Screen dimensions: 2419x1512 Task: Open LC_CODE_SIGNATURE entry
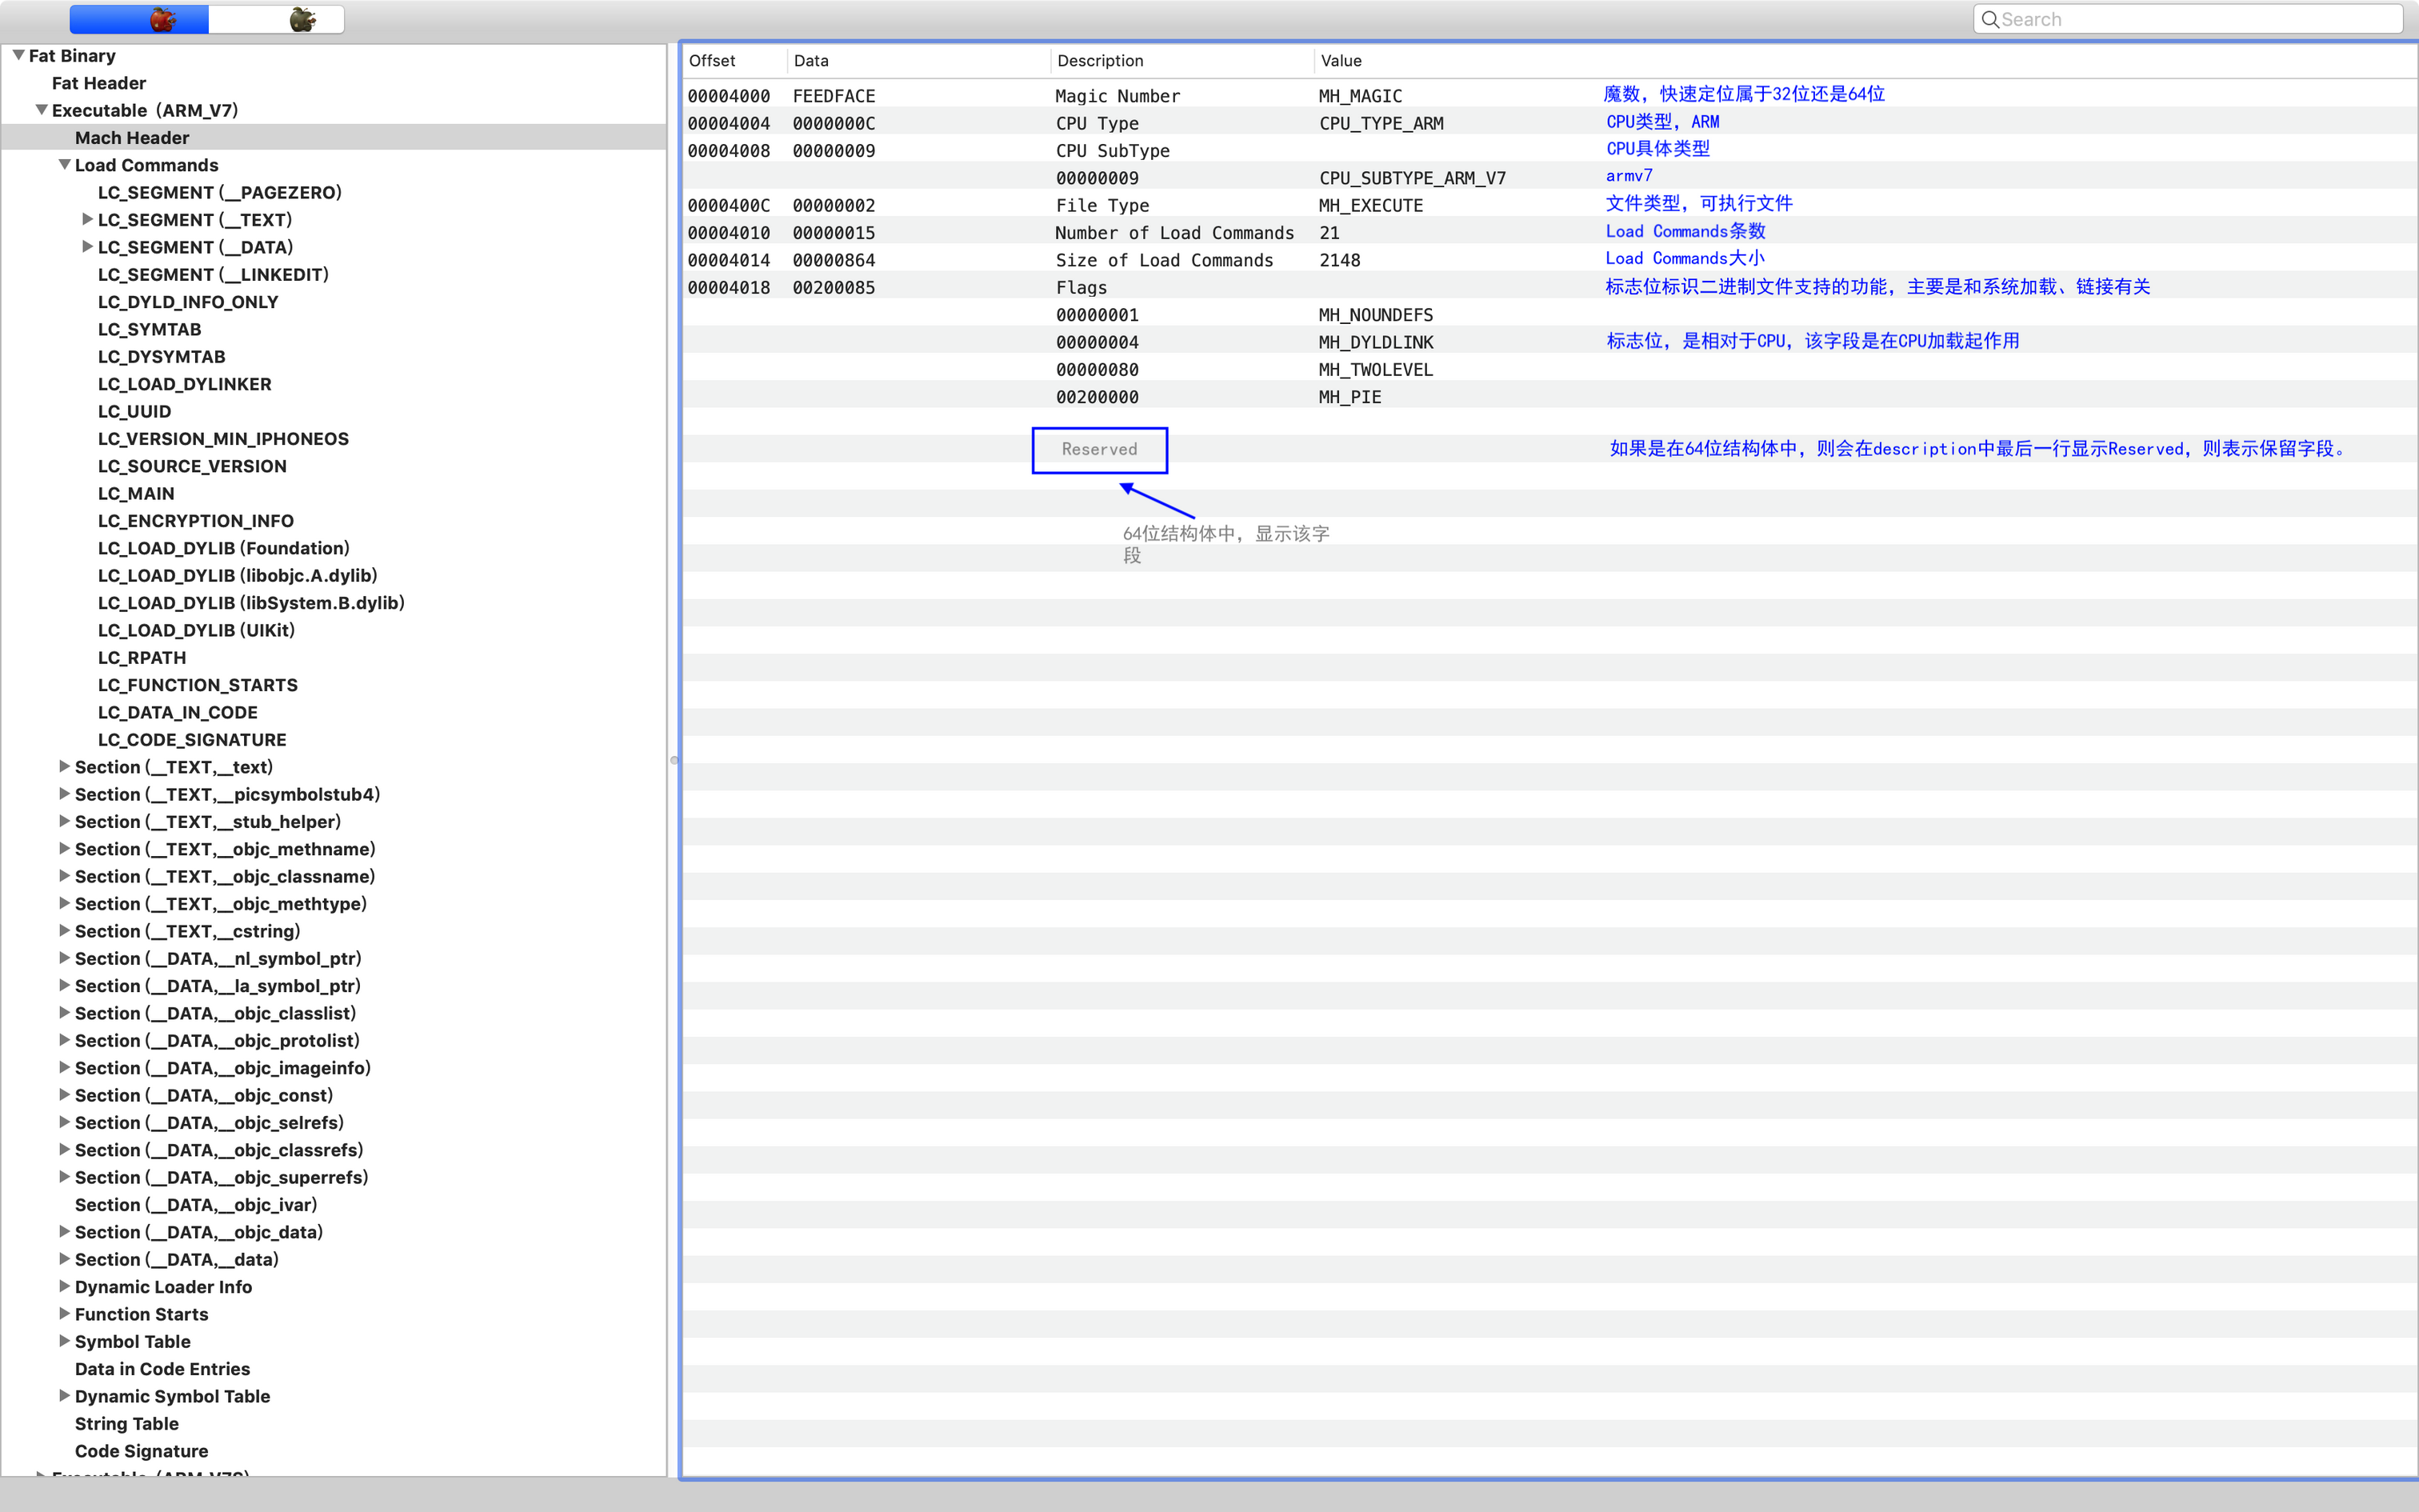coord(192,740)
